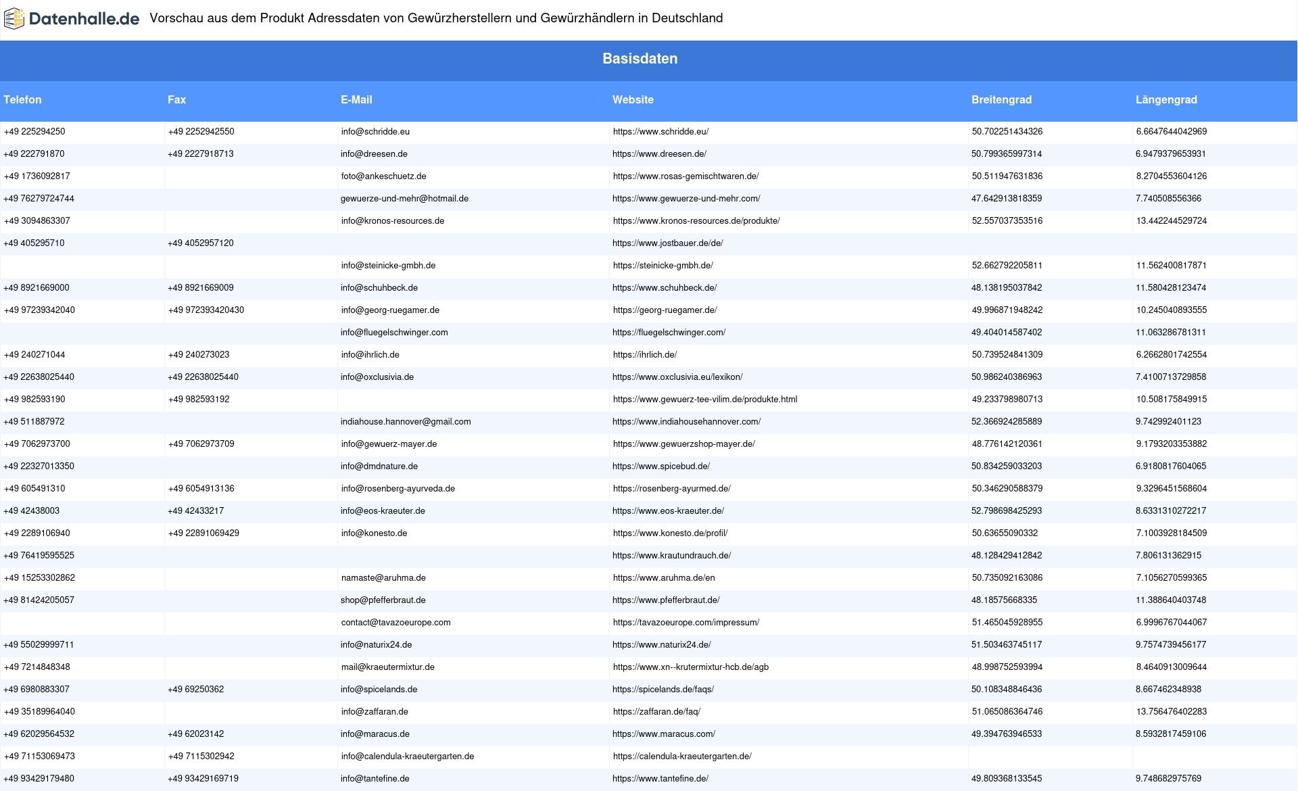The height and width of the screenshot is (791, 1298).
Task: Open the rosas-gemischtwaren.de website link
Action: pyautogui.click(x=686, y=176)
